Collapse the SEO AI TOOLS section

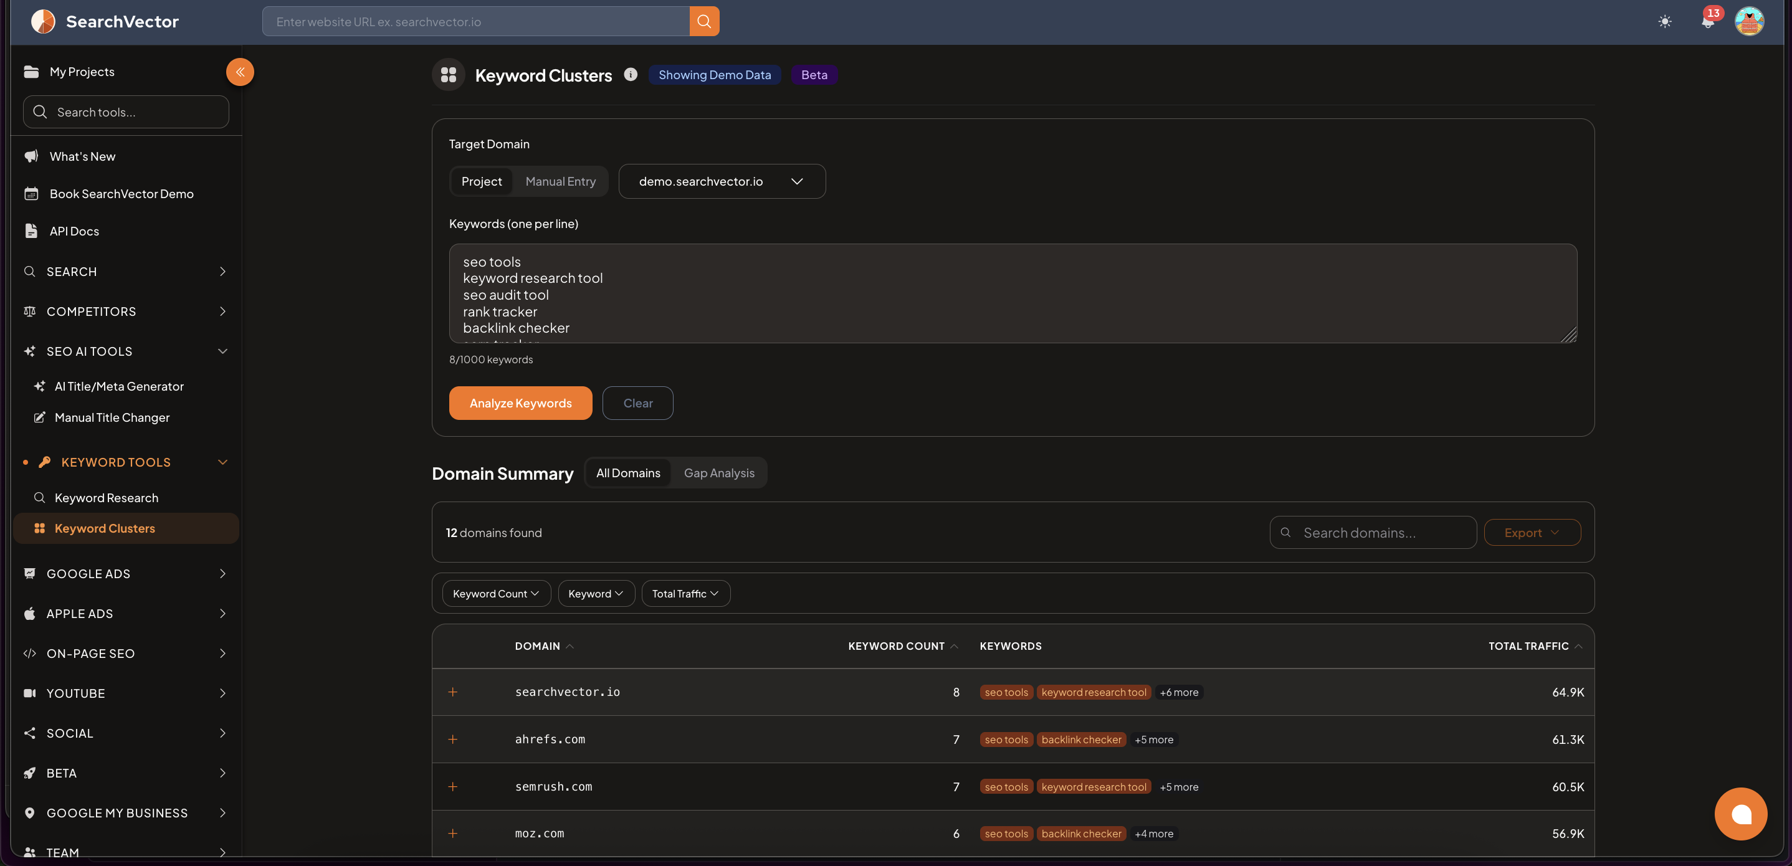click(125, 351)
